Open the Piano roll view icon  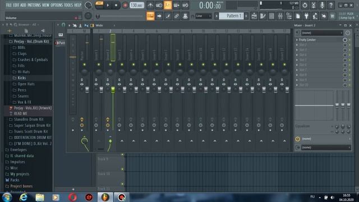[263, 16]
